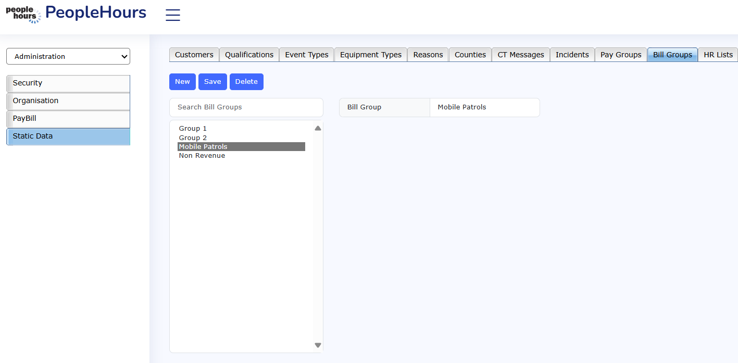The image size is (738, 363).
Task: Select Non Revenue in the list
Action: (x=202, y=156)
